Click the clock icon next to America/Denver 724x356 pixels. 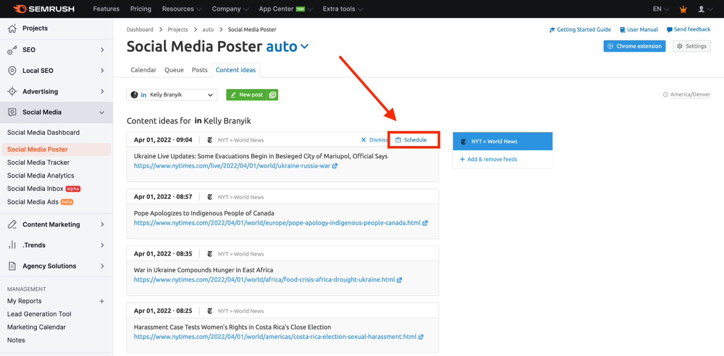665,95
